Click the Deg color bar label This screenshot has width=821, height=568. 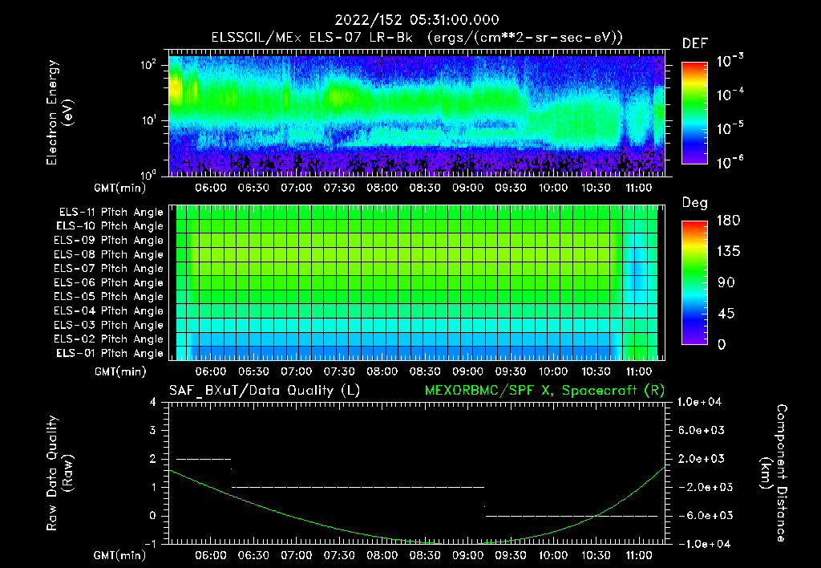point(695,203)
